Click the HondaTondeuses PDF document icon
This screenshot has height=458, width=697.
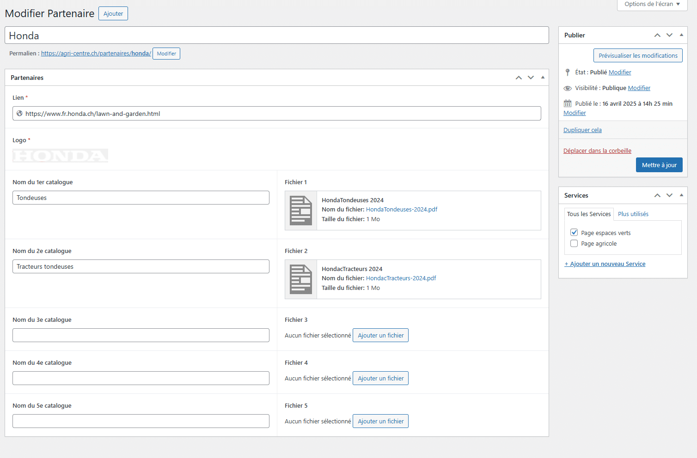301,211
